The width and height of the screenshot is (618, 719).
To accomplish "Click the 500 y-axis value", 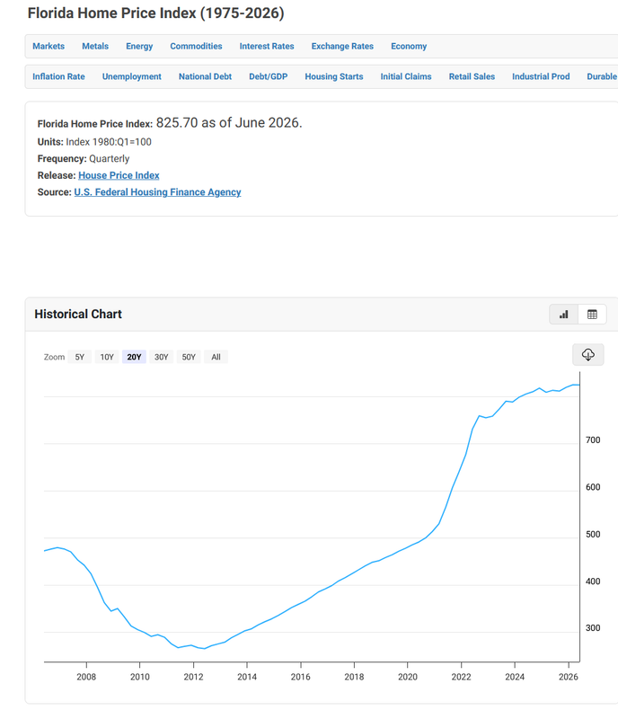I will coord(593,535).
